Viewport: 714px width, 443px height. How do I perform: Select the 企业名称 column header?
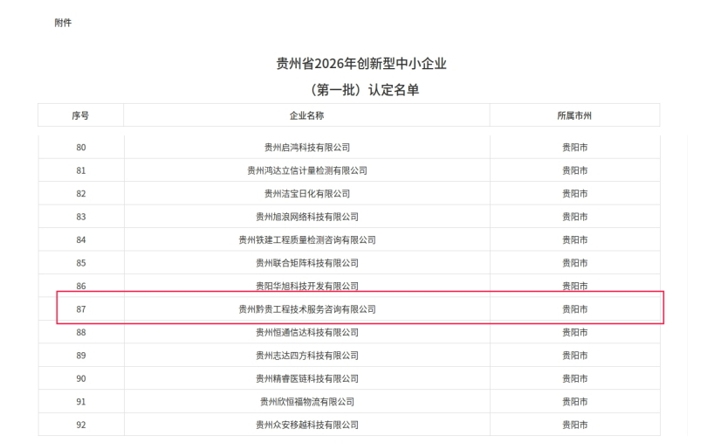click(x=306, y=115)
